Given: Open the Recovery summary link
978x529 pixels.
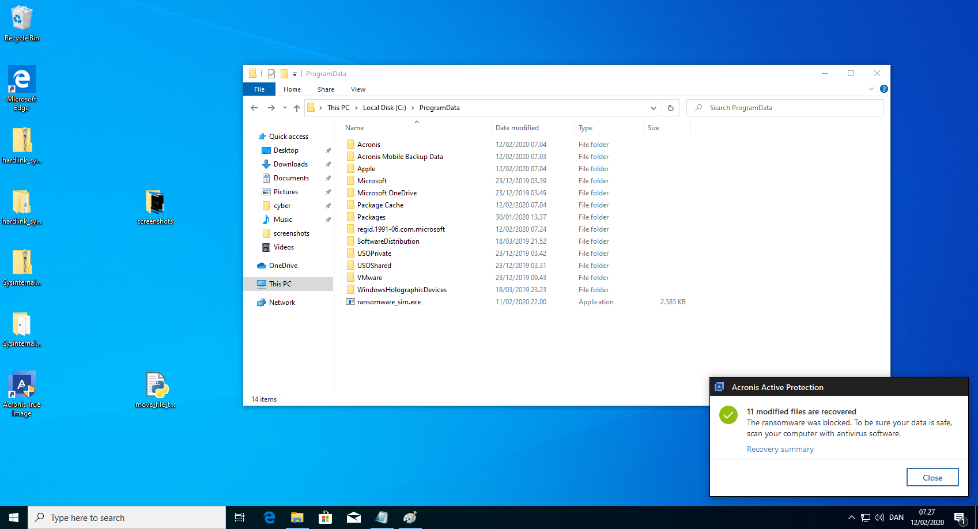Looking at the screenshot, I should pos(780,449).
